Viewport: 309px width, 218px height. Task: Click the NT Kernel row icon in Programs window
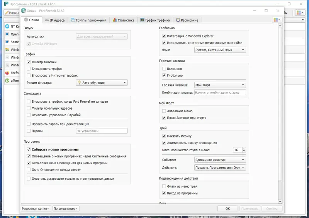click(7, 26)
